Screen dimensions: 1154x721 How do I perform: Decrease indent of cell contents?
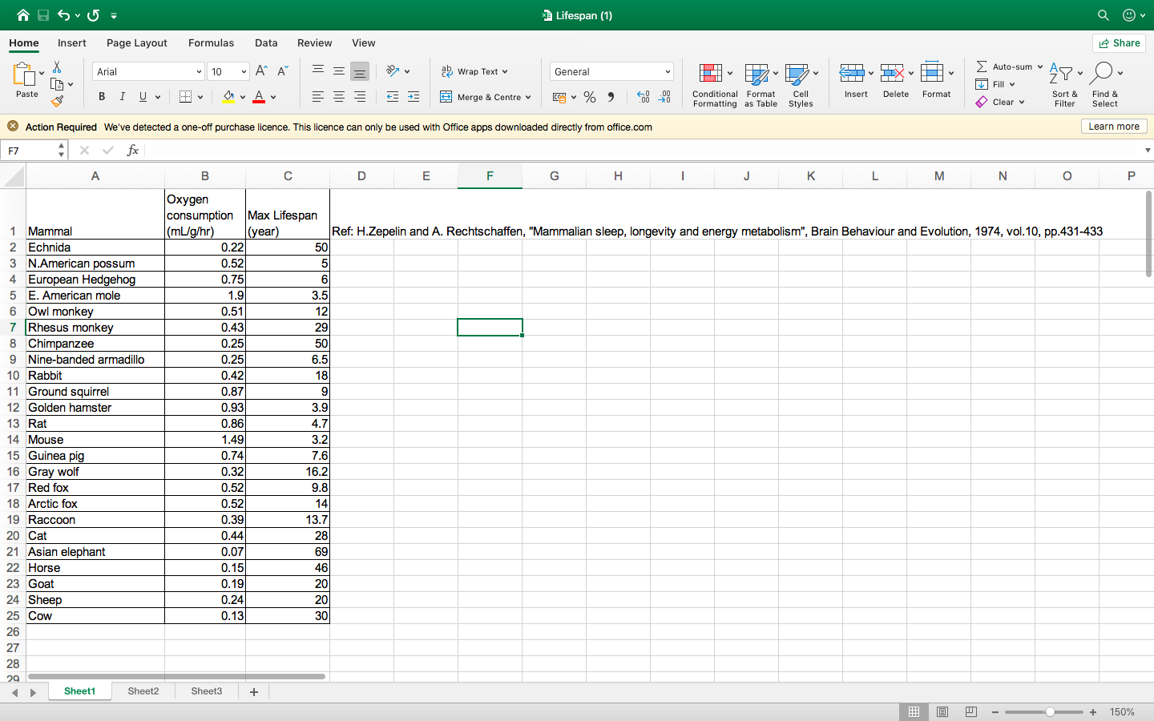[393, 97]
